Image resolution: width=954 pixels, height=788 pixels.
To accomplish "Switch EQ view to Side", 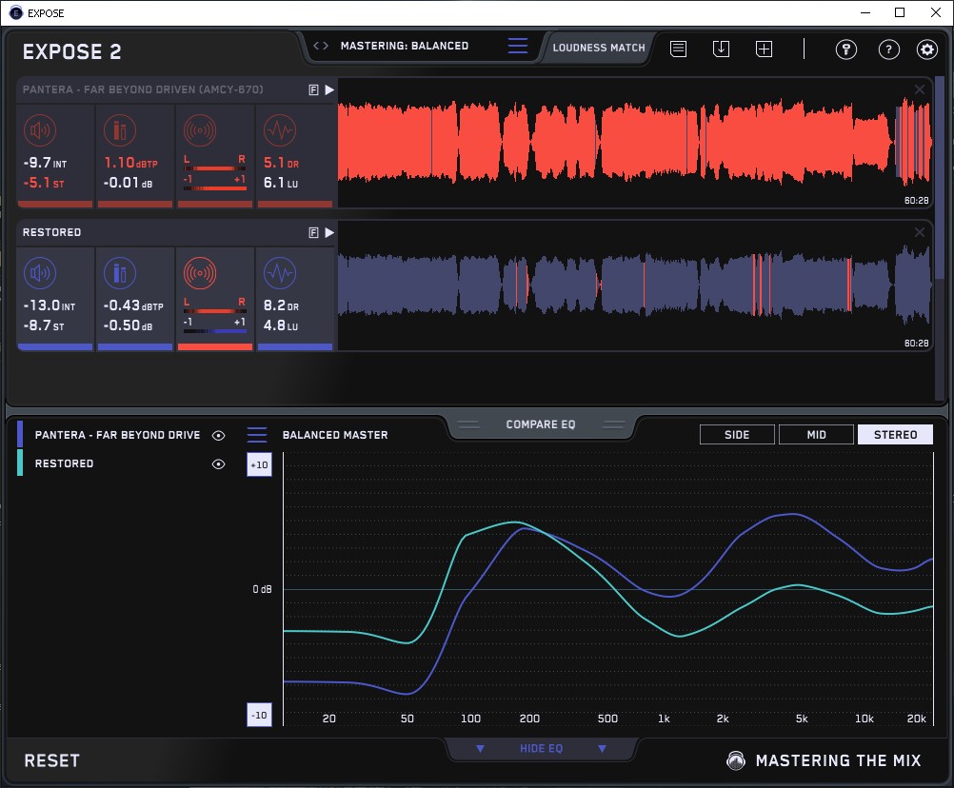I will (737, 435).
